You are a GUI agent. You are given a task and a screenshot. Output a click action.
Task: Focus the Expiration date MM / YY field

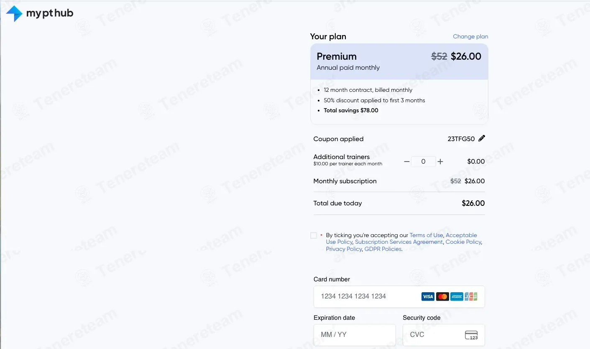point(355,335)
